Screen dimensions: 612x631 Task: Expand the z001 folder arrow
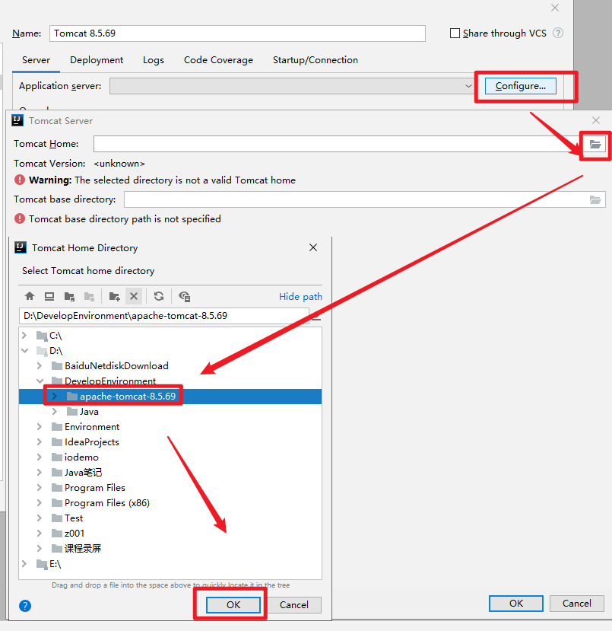pos(40,534)
